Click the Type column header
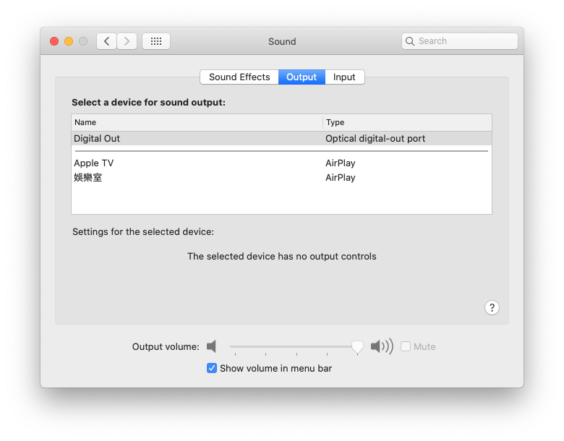Image resolution: width=564 pixels, height=441 pixels. [408, 122]
